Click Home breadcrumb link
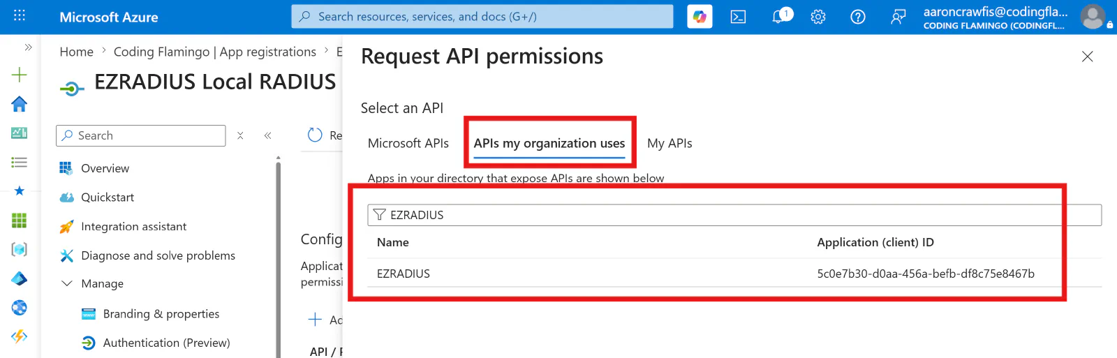The width and height of the screenshot is (1117, 358). point(76,52)
